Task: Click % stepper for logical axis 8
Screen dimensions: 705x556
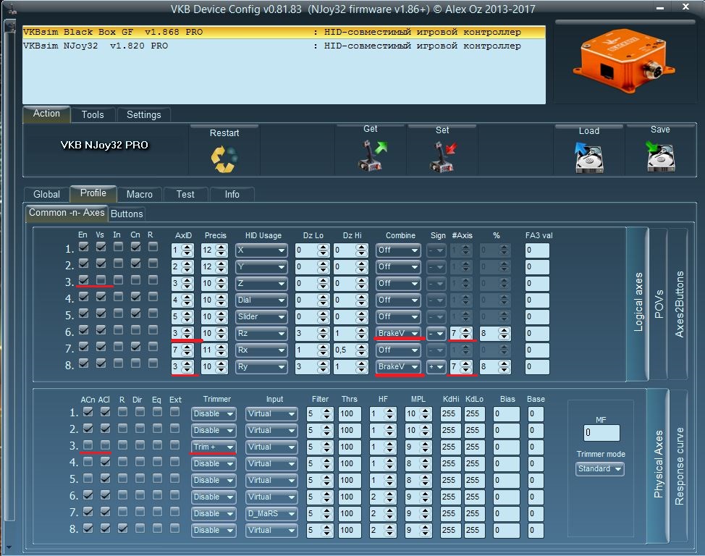Action: pos(504,367)
